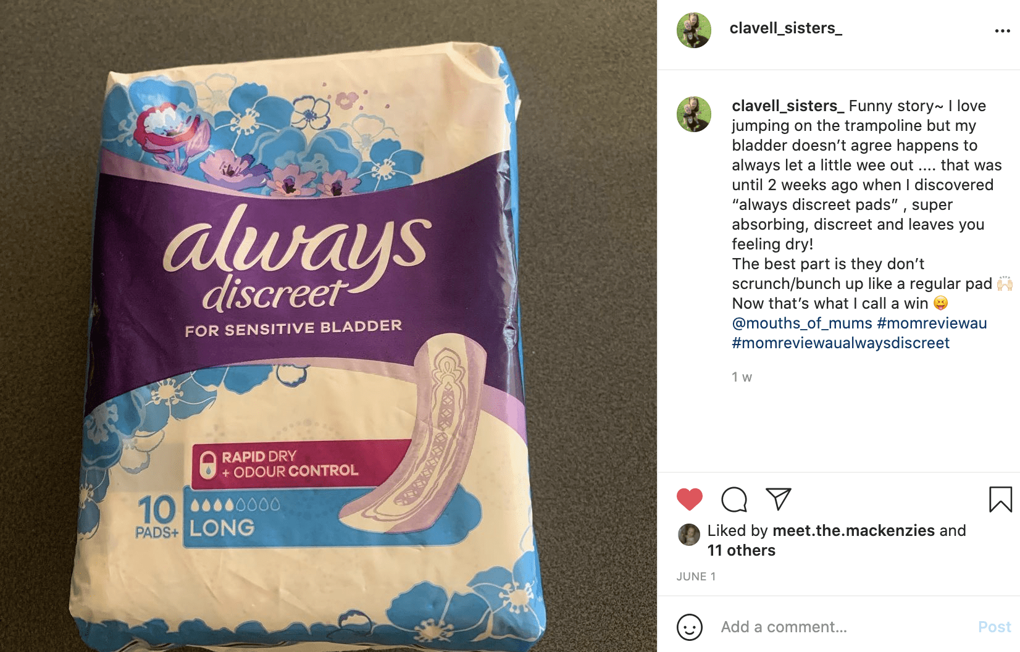1020x652 pixels.
Task: Unlike the post via red heart icon
Action: coord(690,499)
